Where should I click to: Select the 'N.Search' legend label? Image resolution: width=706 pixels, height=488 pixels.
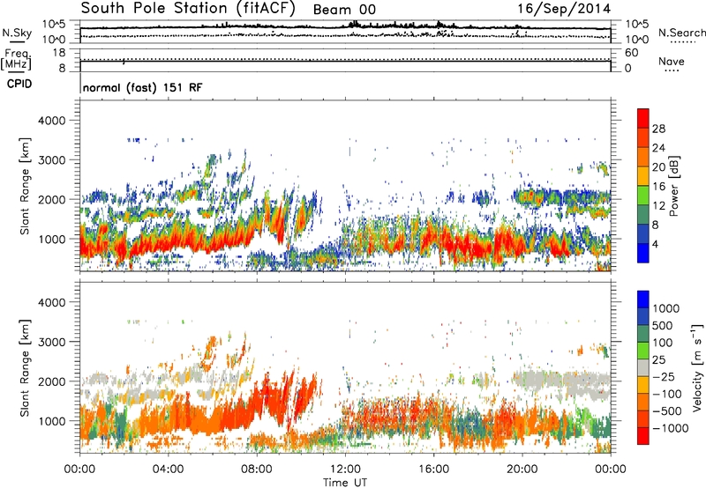681,33
